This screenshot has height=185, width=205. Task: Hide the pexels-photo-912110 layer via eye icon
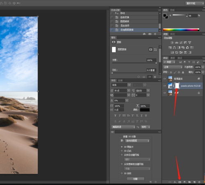coord(164,86)
